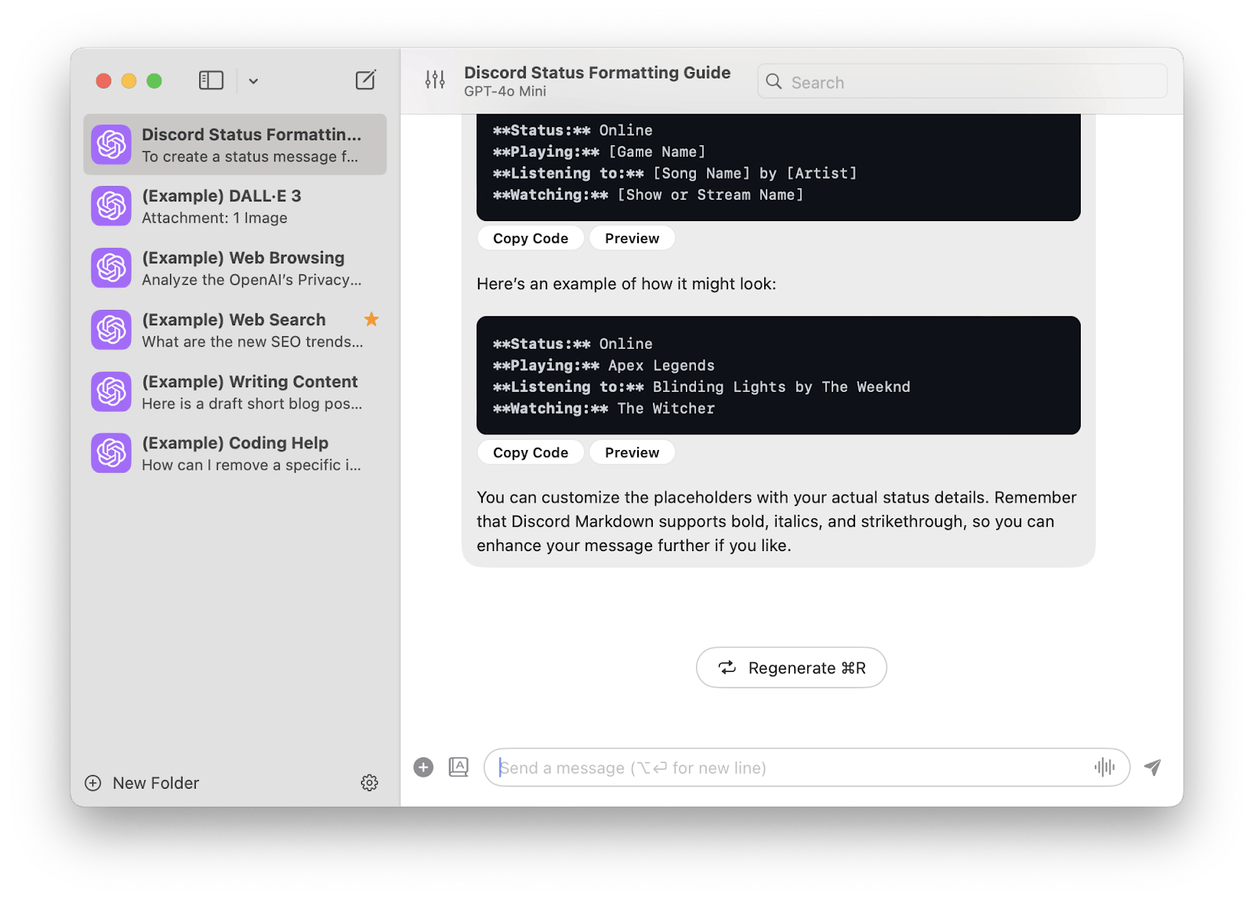Click the "Here's an example" text line
Screen dimensions: 1254x900
[x=626, y=284]
